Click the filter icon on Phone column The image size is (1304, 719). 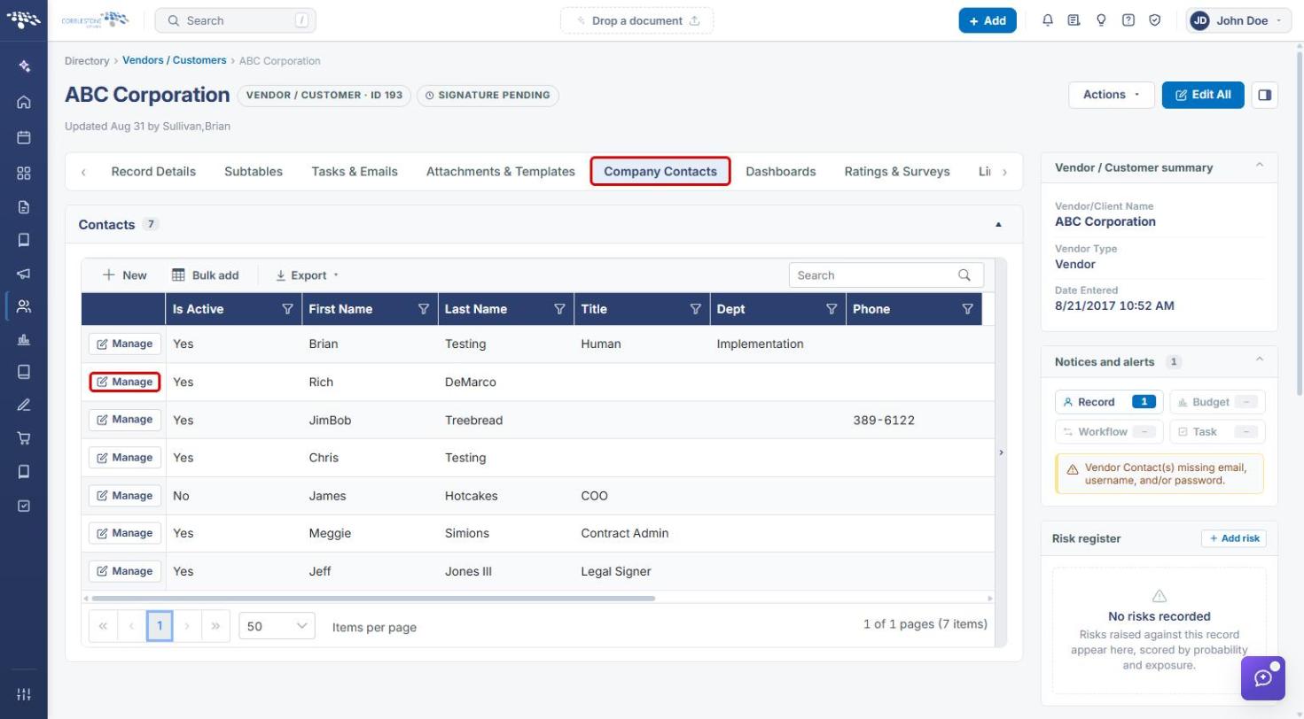[x=967, y=309]
